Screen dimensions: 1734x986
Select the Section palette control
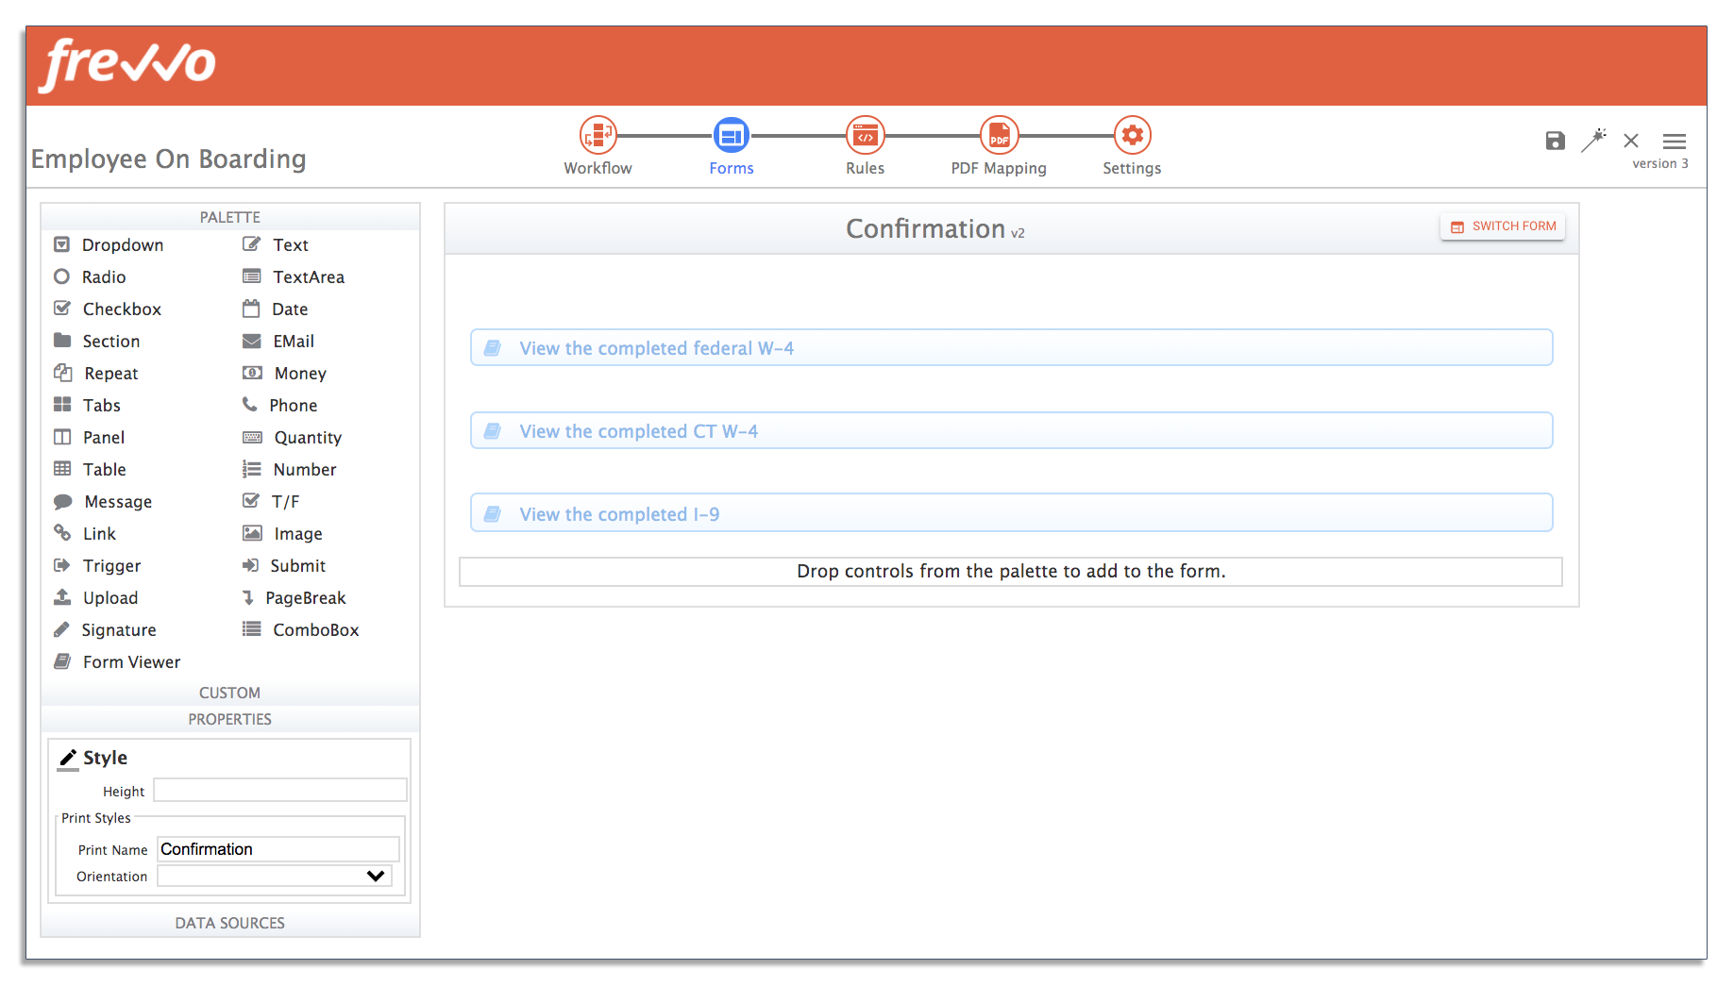[x=96, y=342]
